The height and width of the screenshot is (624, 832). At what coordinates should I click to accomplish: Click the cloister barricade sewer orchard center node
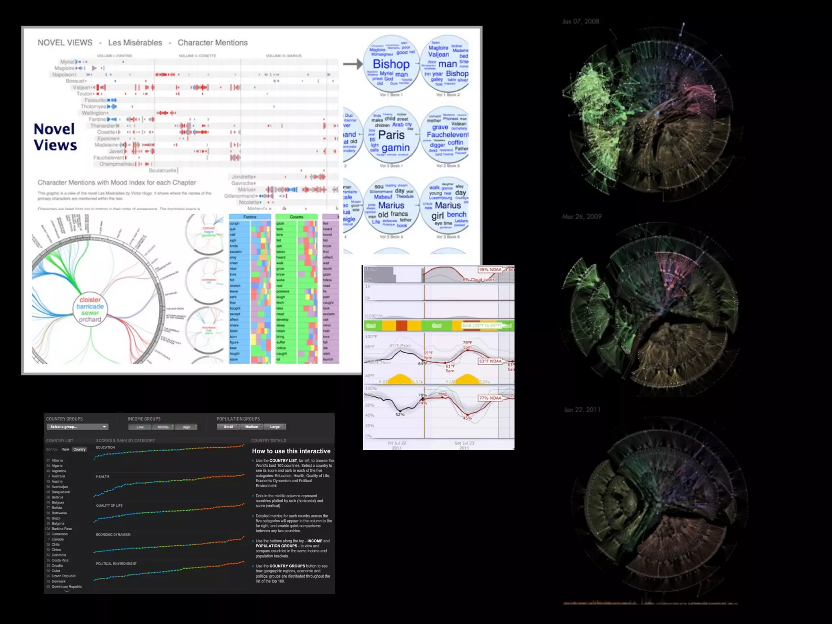coord(90,310)
